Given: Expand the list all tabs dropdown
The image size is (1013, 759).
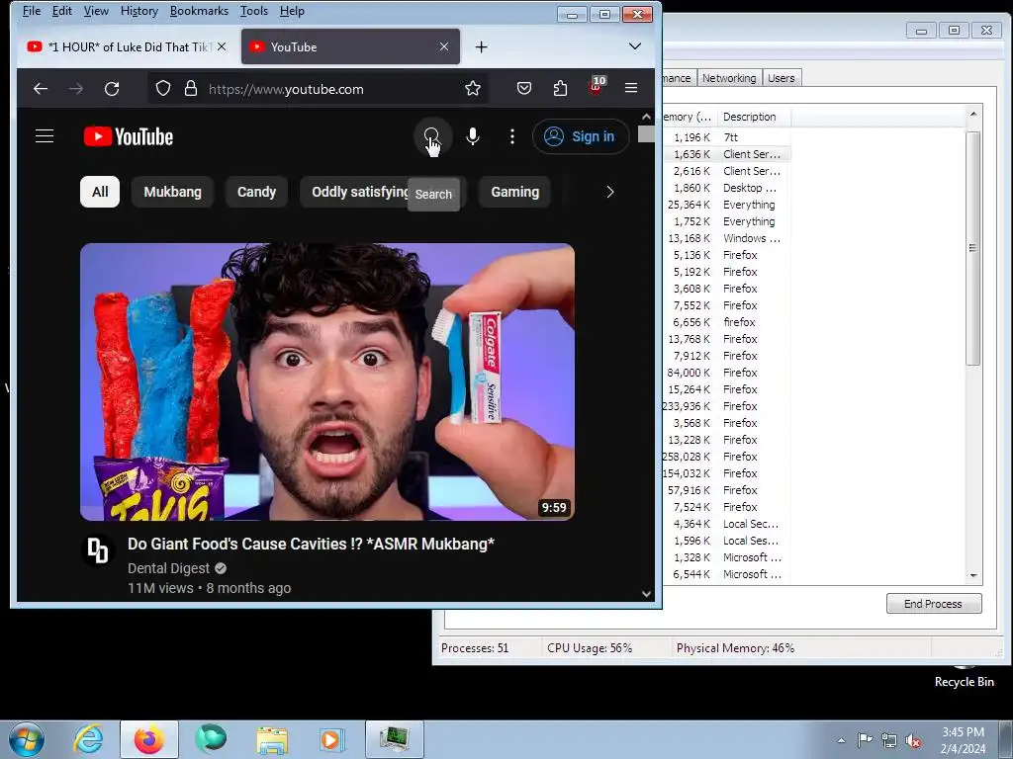Looking at the screenshot, I should coord(635,46).
